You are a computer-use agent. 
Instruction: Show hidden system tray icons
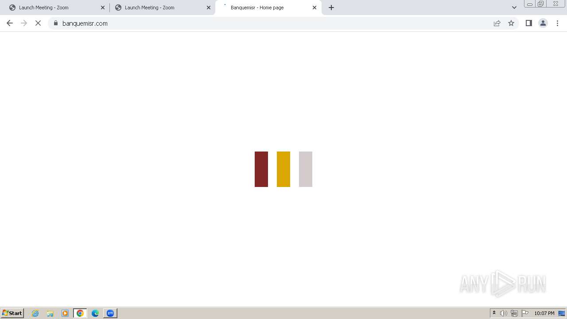click(494, 313)
